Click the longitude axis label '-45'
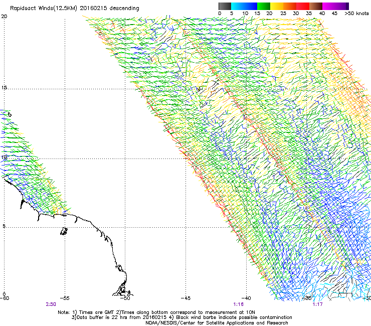The width and height of the screenshot is (371, 326). point(185,298)
